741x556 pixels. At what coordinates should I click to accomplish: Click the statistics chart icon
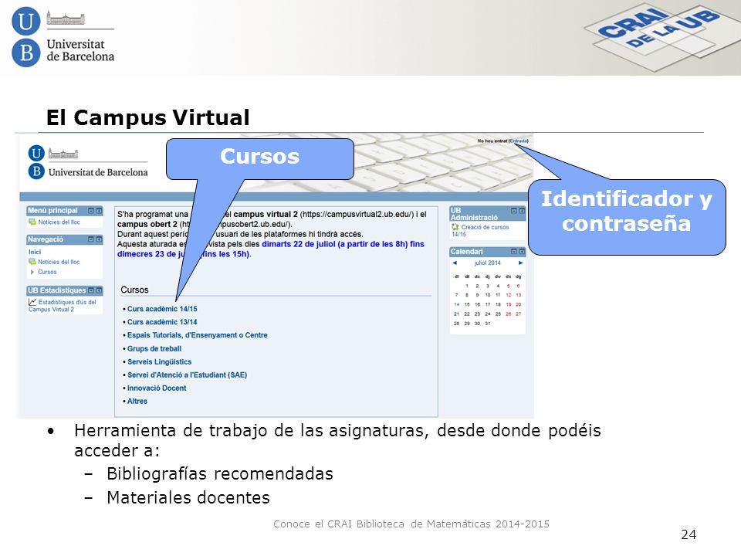pyautogui.click(x=32, y=302)
